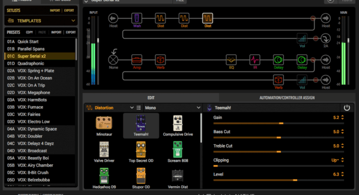This screenshot has width=359, height=195.
Task: Adjust the Gain value stepper arrows
Action: [342, 117]
